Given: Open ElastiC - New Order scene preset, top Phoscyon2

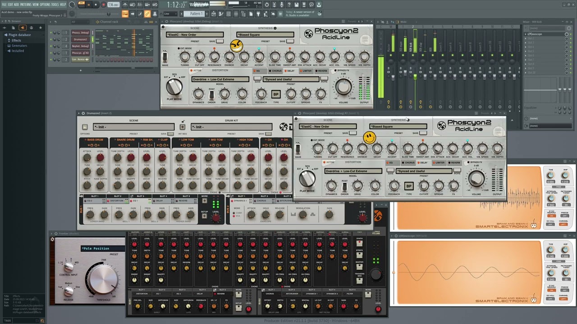Looking at the screenshot, I should click(195, 35).
